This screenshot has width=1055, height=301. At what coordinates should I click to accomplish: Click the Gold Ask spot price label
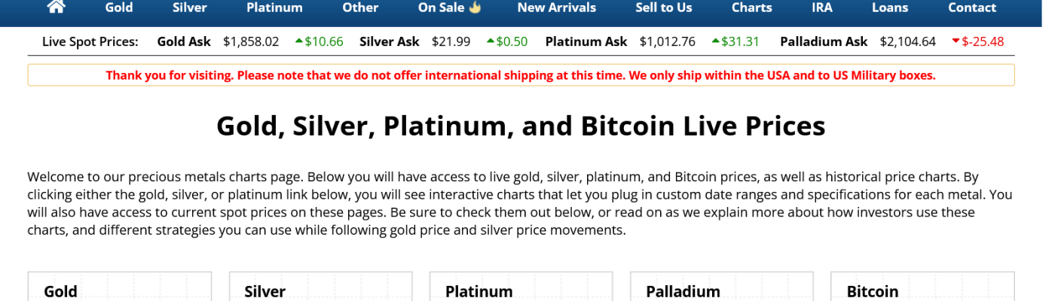[184, 41]
